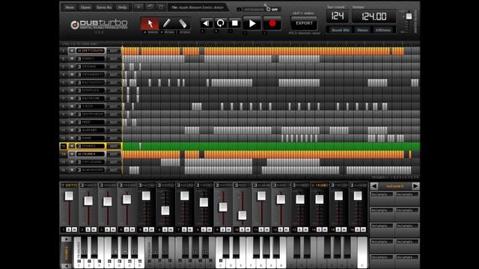Click the bar count 124 field

pyautogui.click(x=338, y=16)
